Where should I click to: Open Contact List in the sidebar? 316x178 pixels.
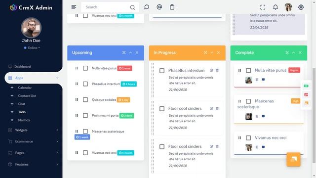tap(27, 96)
